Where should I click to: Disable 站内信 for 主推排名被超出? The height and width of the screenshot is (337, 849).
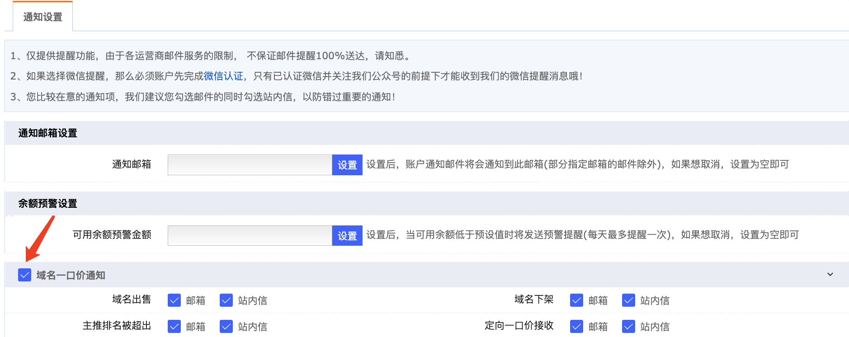[x=226, y=326]
